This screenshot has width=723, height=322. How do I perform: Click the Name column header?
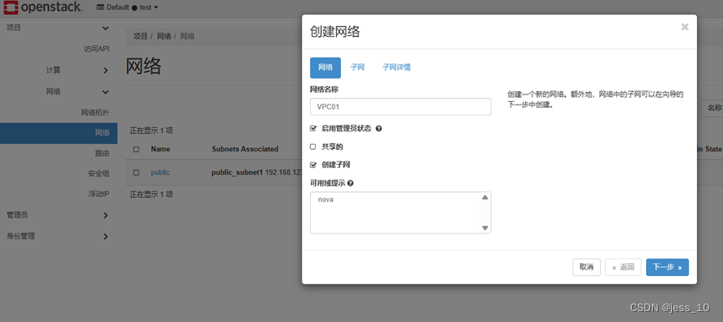pos(160,149)
